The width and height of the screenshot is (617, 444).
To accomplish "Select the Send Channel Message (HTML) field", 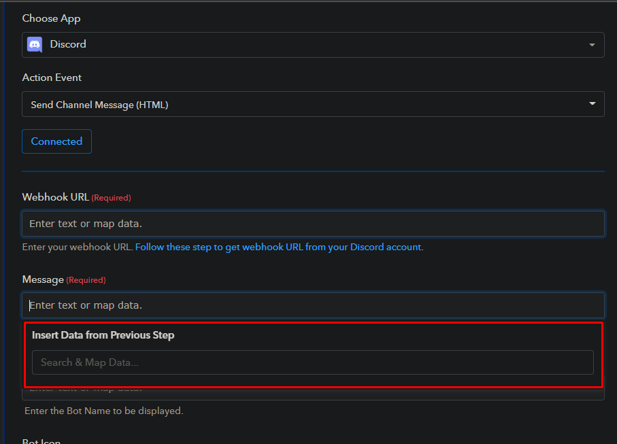I will (313, 104).
